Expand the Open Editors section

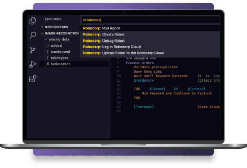pos(42,27)
